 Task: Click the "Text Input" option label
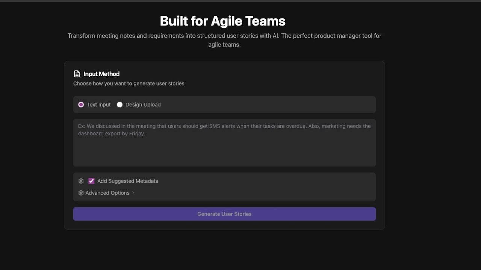coord(99,105)
